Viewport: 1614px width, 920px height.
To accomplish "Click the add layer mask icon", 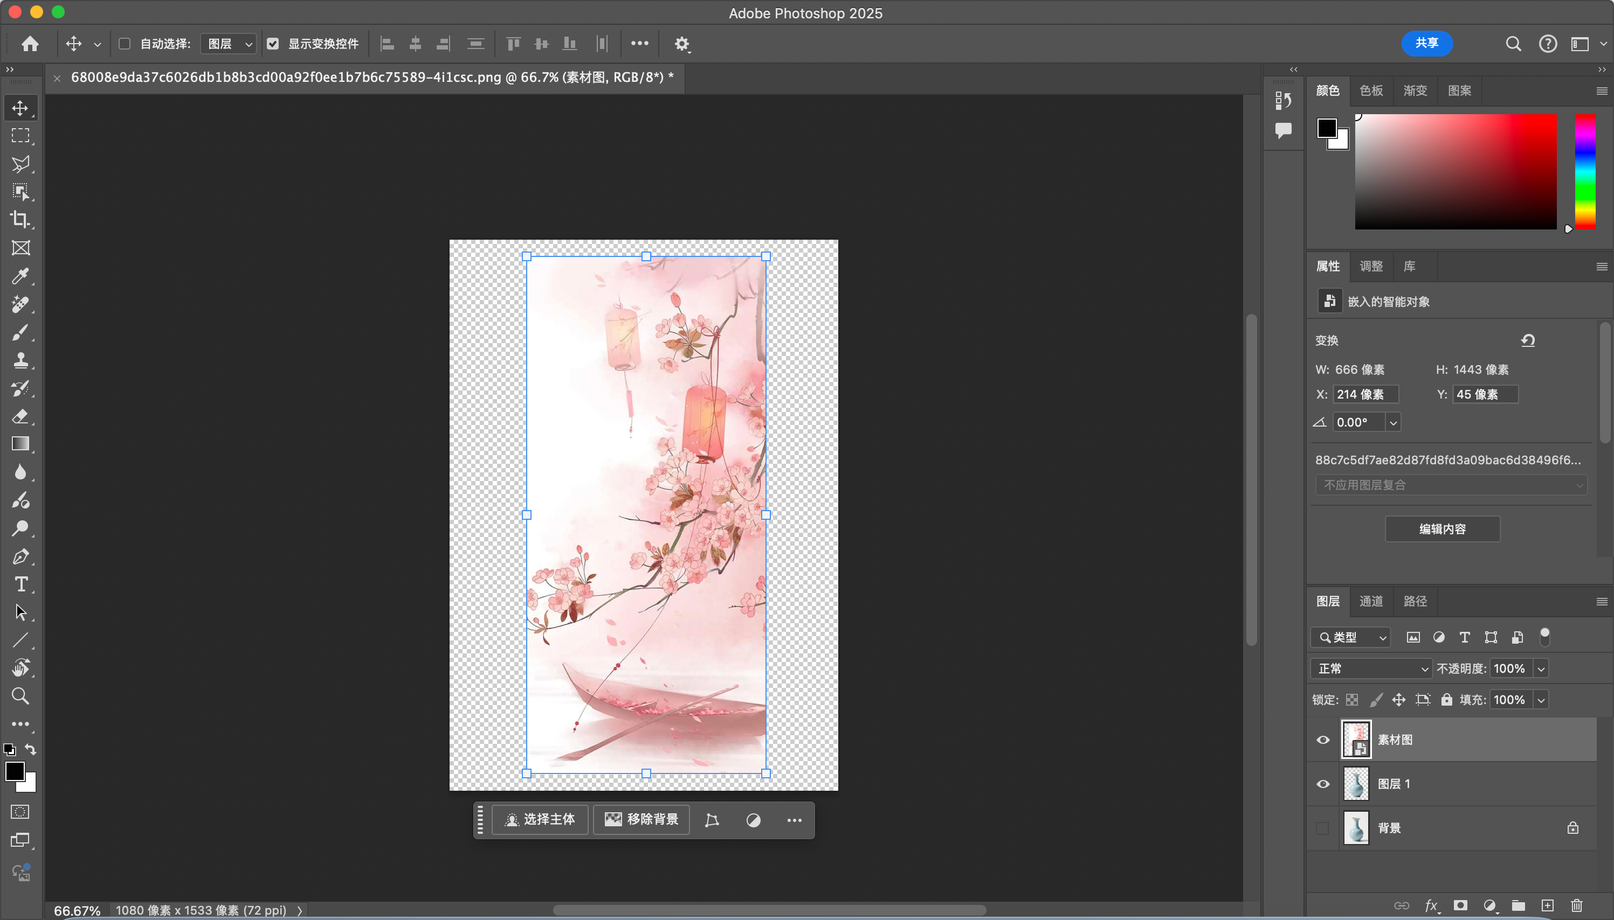I will click(1460, 905).
